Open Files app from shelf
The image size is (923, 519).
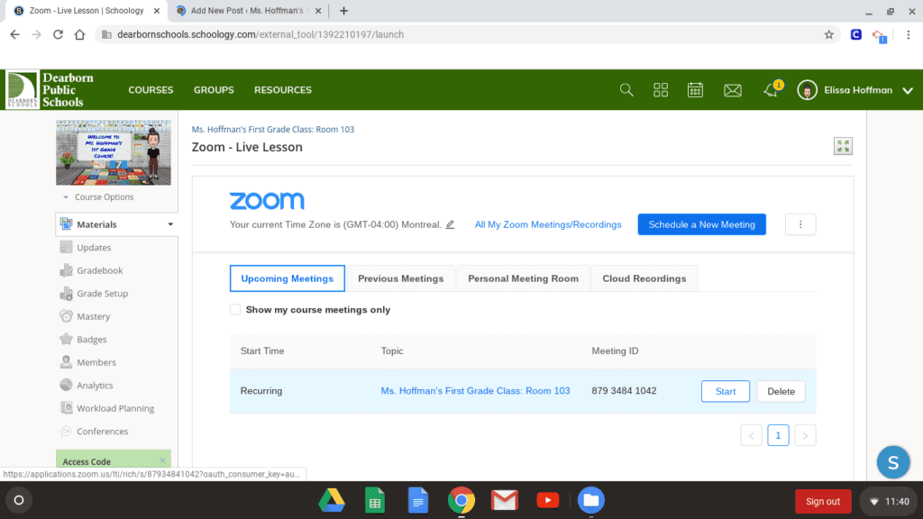pos(591,501)
